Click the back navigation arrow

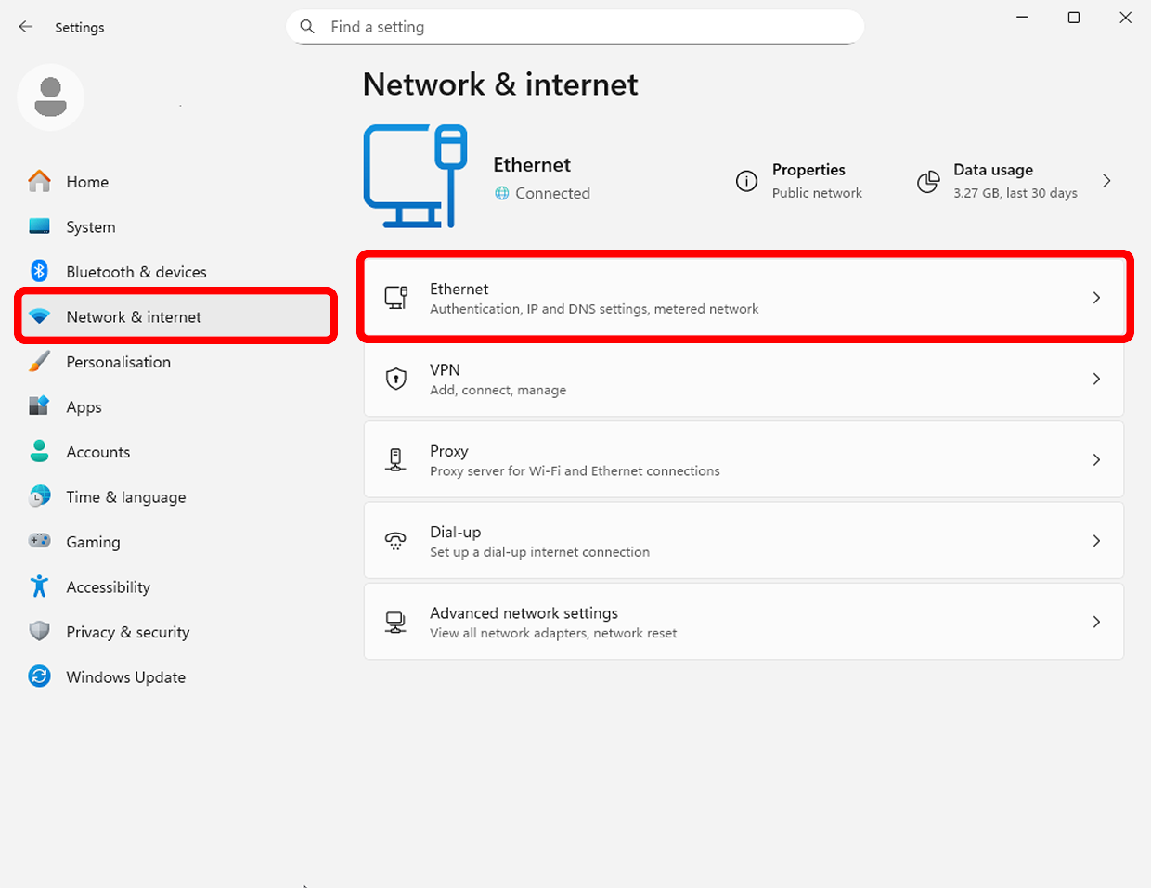pos(25,27)
